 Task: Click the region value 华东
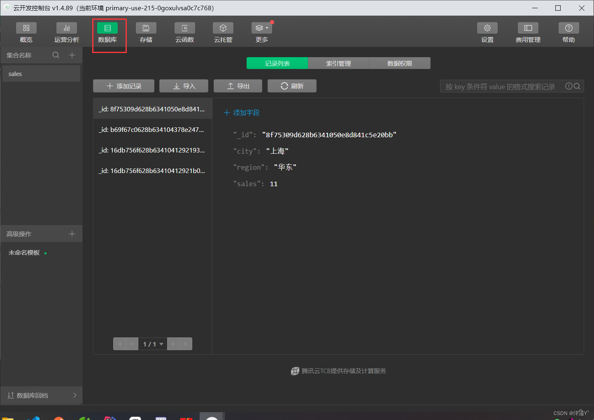285,167
